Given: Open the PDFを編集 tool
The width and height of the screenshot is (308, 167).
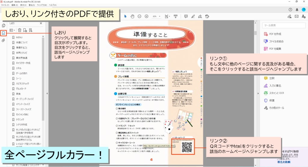Looking at the screenshot, I should coord(273,49).
